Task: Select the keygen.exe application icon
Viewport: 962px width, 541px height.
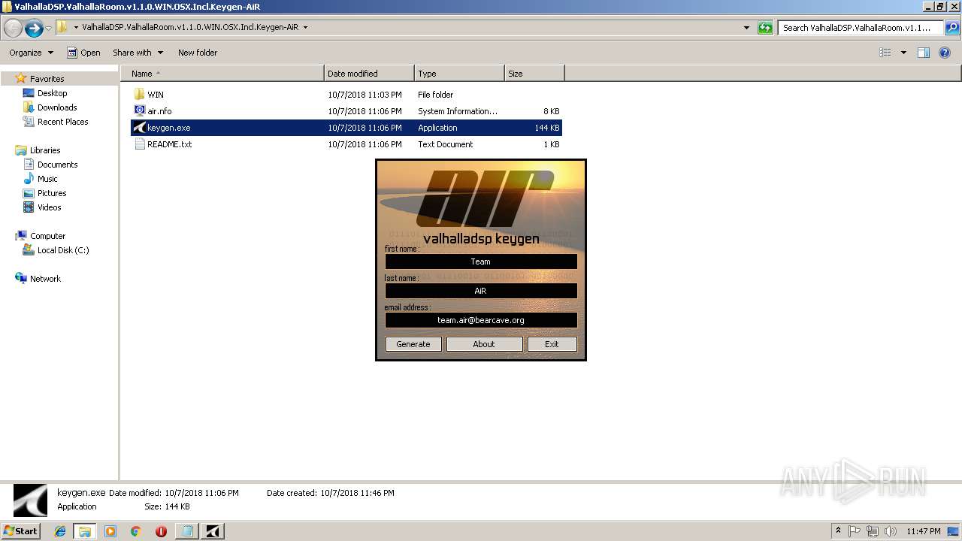Action: point(139,128)
